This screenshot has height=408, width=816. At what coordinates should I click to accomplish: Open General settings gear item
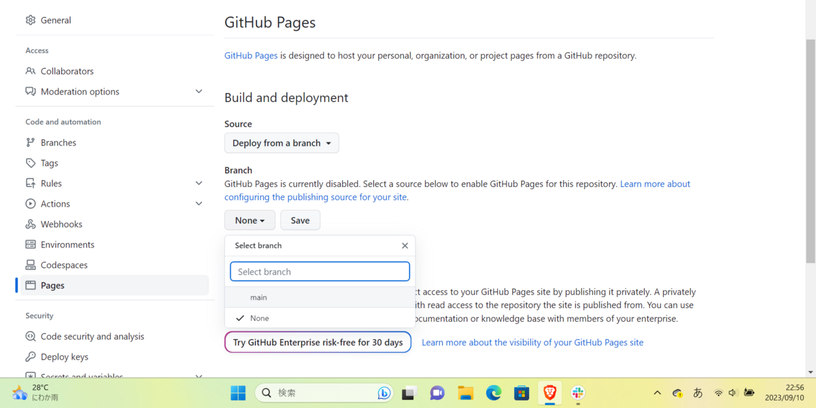pyautogui.click(x=48, y=20)
